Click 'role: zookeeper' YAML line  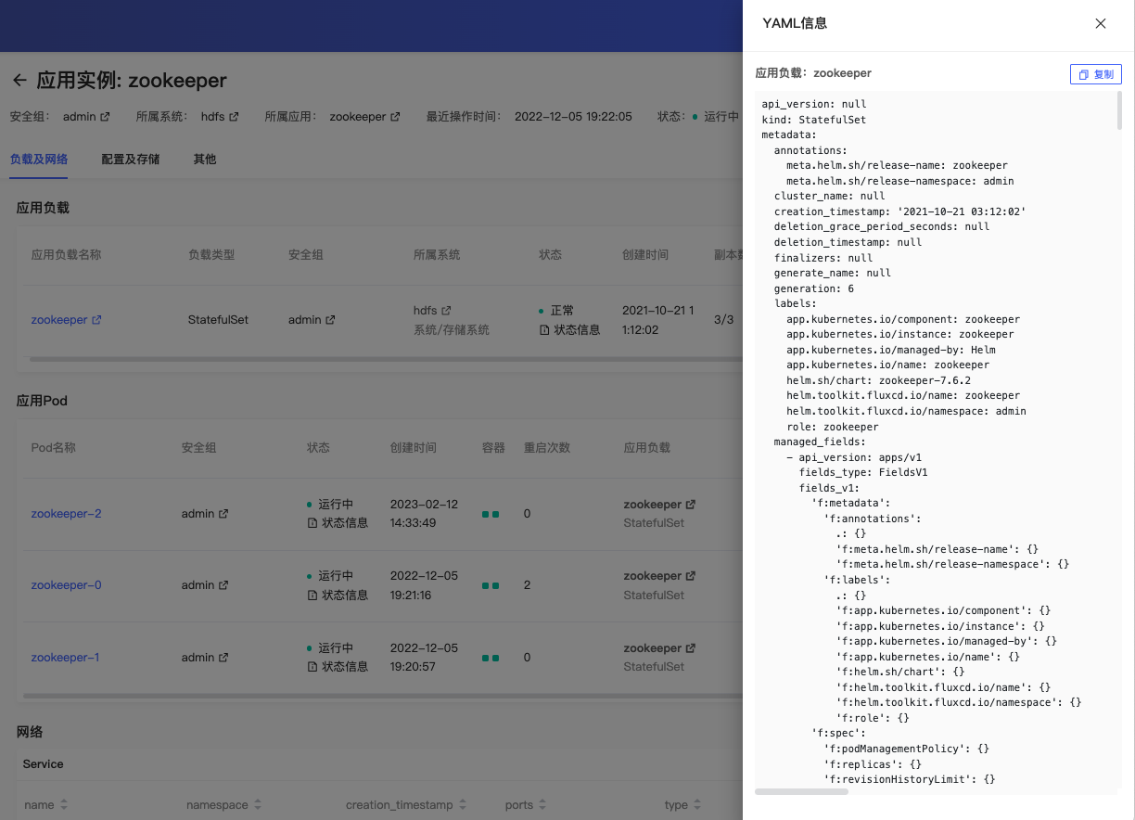(832, 427)
